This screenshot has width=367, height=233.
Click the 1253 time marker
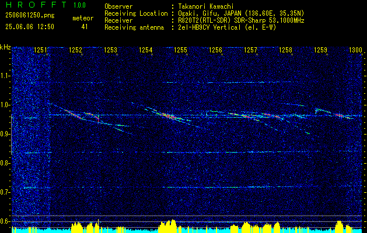tap(110, 50)
